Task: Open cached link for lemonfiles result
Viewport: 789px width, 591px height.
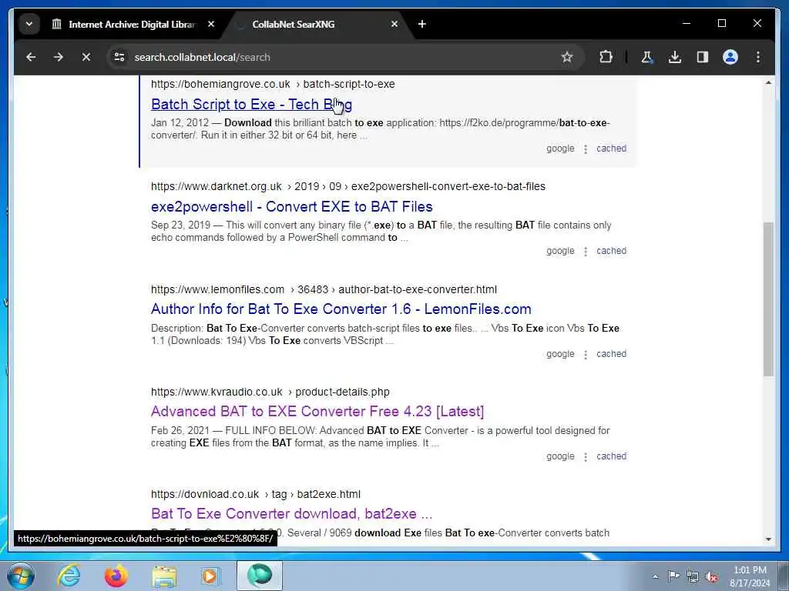Action: (x=611, y=354)
